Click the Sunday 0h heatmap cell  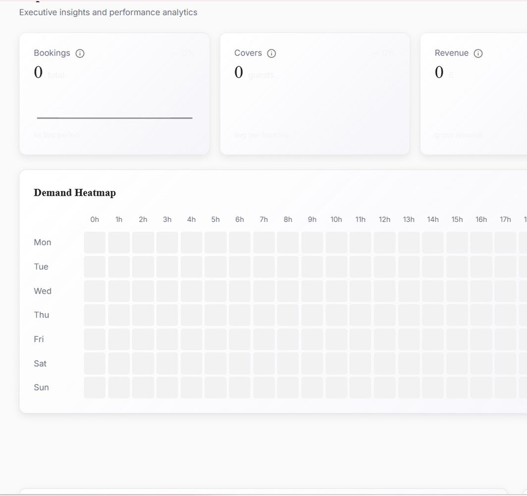tap(95, 387)
